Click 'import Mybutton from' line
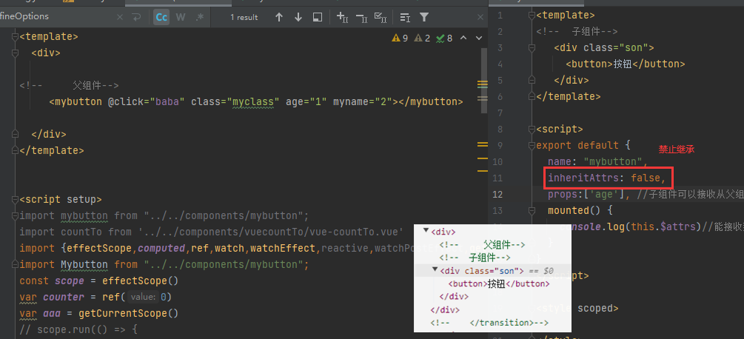 [x=164, y=264]
